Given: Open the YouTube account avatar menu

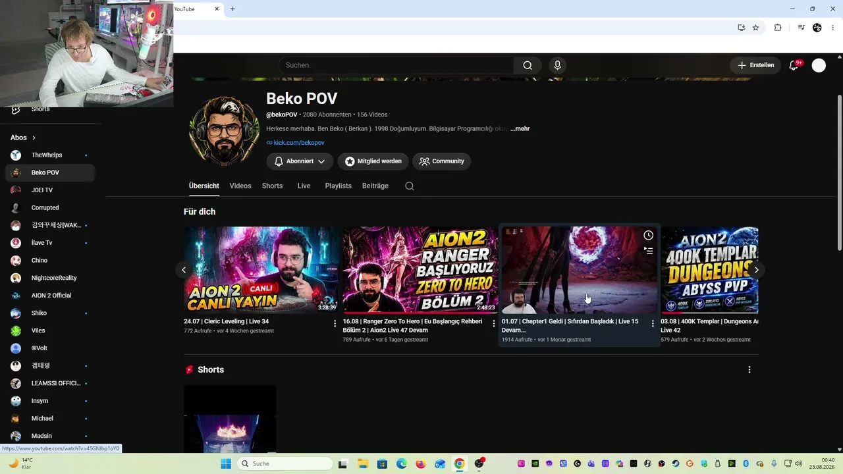Looking at the screenshot, I should pos(819,65).
